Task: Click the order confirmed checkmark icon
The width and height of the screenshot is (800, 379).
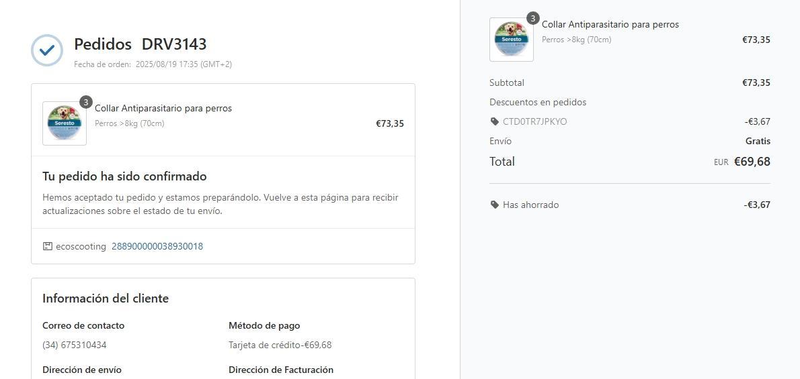Action: click(x=47, y=50)
